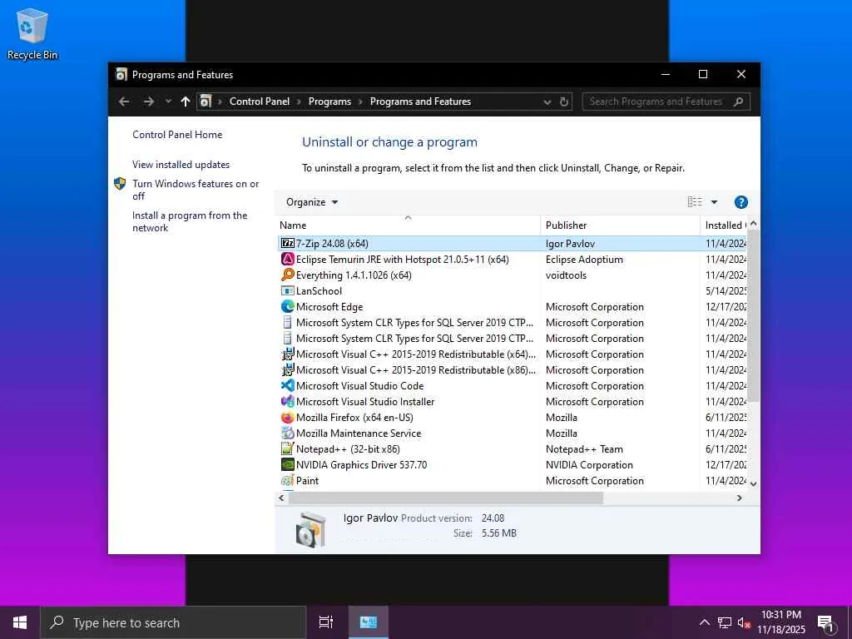The image size is (852, 639).
Task: Sort by the Publisher column header
Action: click(x=620, y=225)
